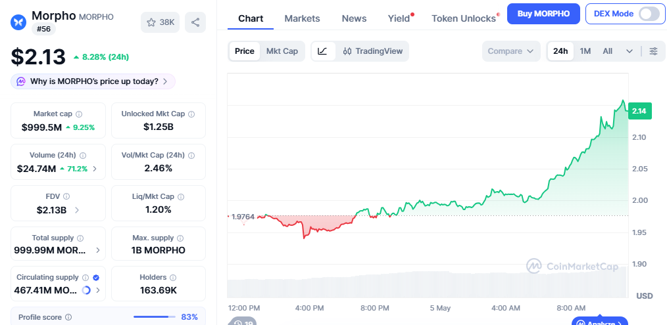Click the Morpho butterfly logo icon

(18, 21)
